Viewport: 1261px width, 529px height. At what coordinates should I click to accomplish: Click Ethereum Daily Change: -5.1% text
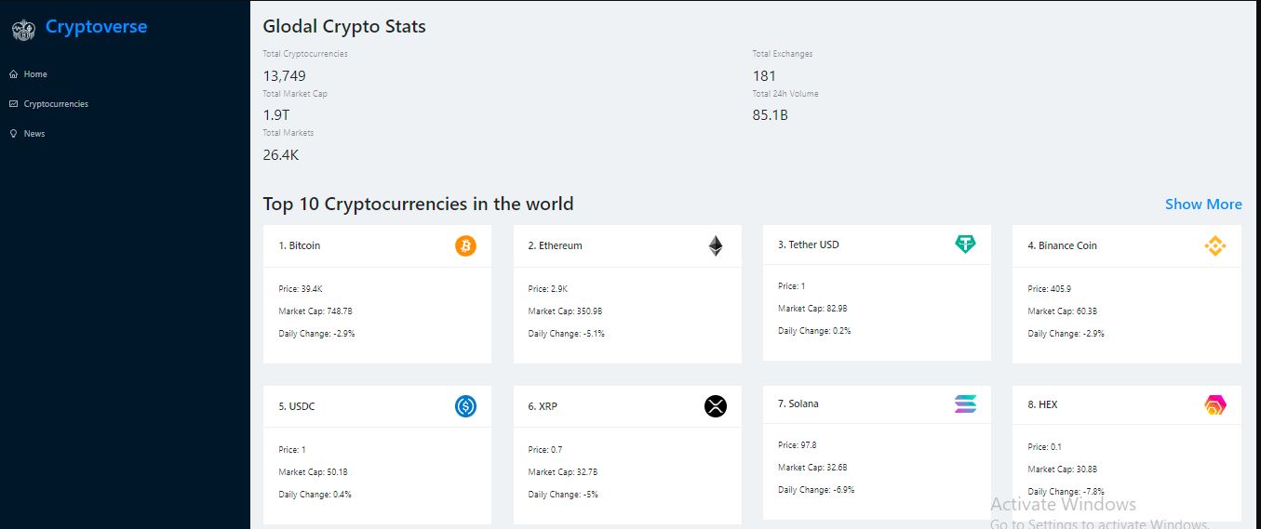pos(566,334)
